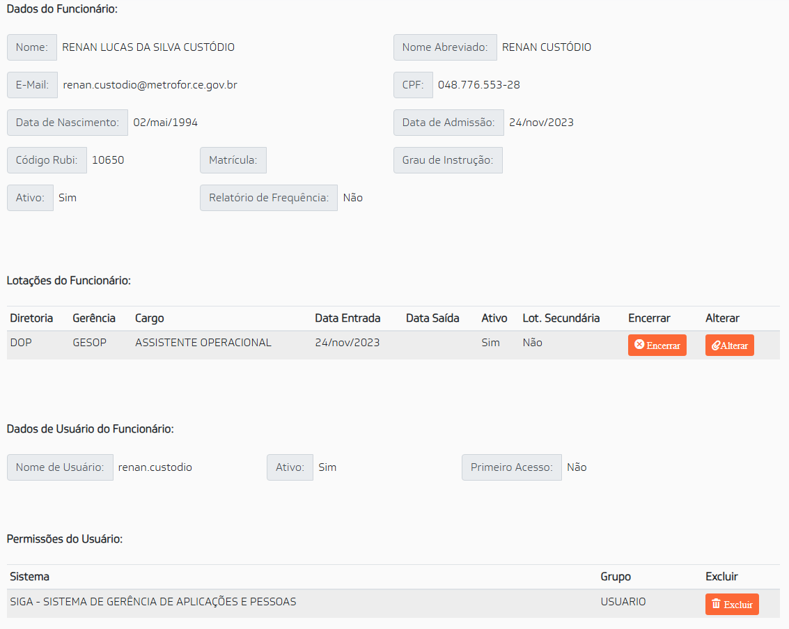Click the Nome label box
This screenshot has width=789, height=629.
(x=32, y=47)
